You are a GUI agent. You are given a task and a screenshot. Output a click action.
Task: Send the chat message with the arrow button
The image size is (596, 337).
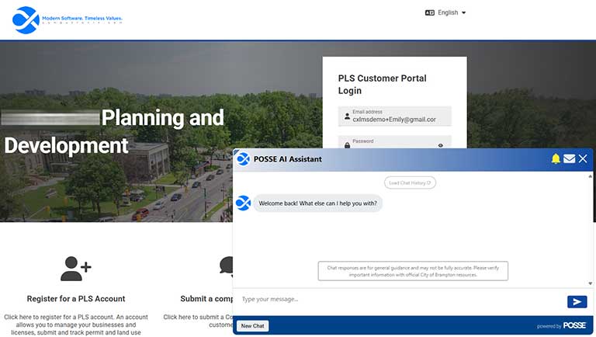click(x=577, y=302)
